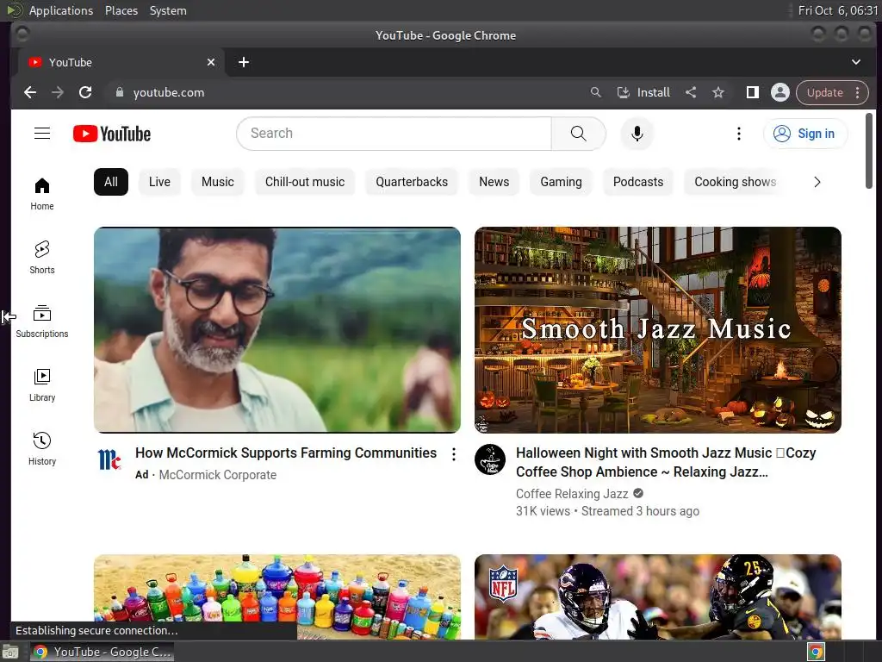Click the browser forward arrow
The height and width of the screenshot is (662, 882).
click(x=58, y=92)
